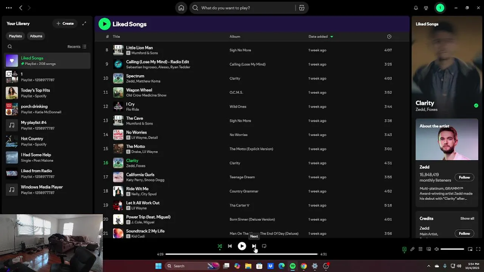The width and height of the screenshot is (484, 272).
Task: Open the user profile avatar menu
Action: pos(440,8)
